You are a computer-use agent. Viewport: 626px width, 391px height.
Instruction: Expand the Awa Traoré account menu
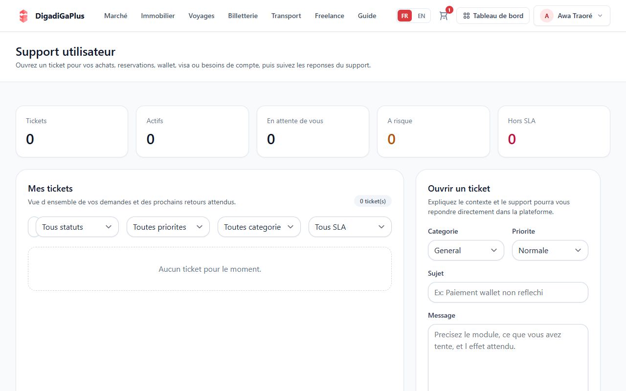tap(572, 16)
